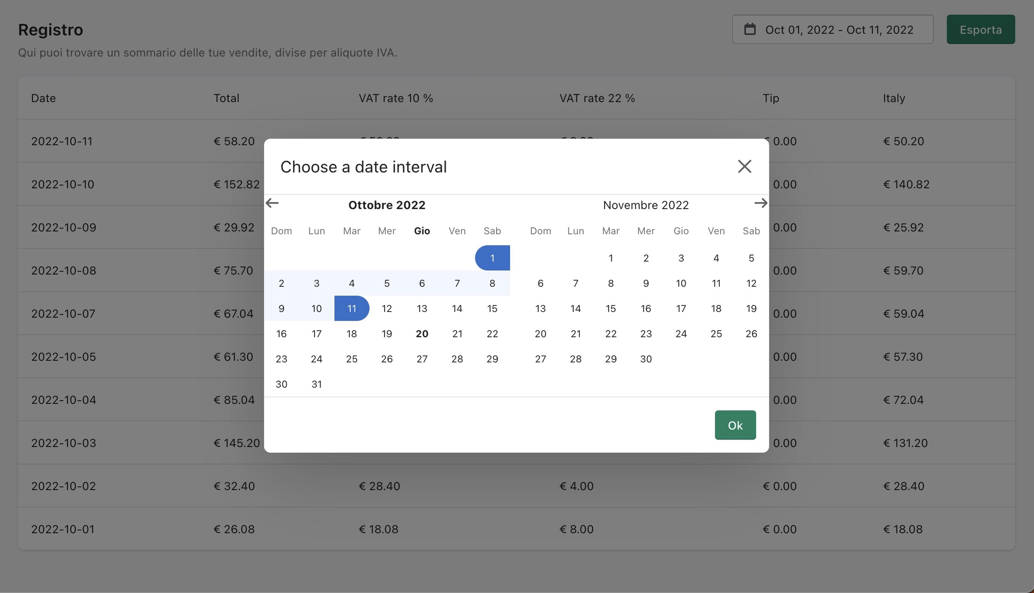This screenshot has height=593, width=1034.
Task: Click October 25 in the calendar
Action: coord(352,359)
